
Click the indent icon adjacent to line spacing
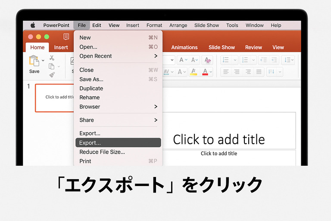click(274, 60)
